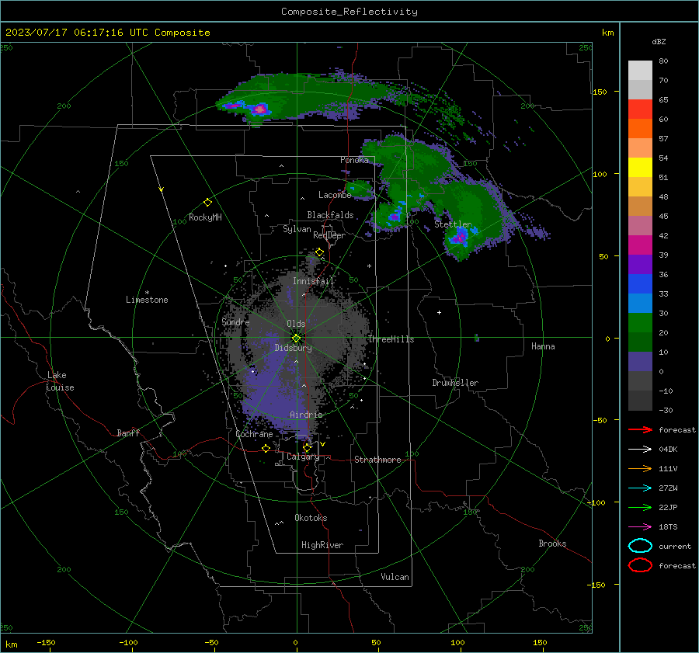699x653 pixels.
Task: Click the red forecast arrow in the legend
Action: click(x=640, y=429)
